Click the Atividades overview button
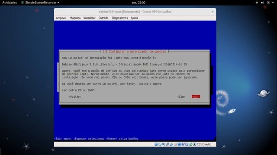Viewport: 277px width, 155px height. tap(10, 3)
